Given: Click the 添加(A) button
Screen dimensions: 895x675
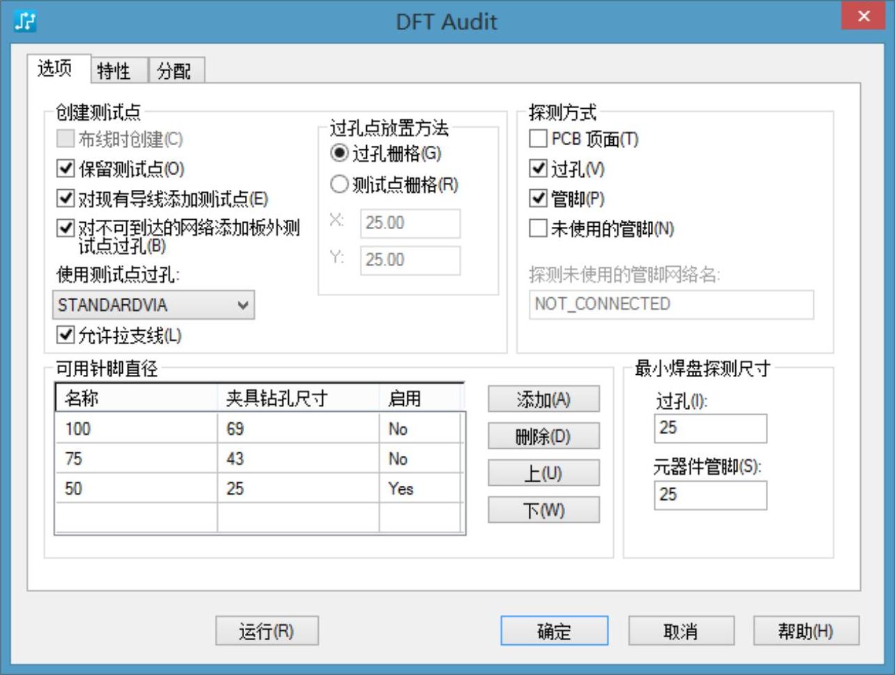Looking at the screenshot, I should coord(543,399).
